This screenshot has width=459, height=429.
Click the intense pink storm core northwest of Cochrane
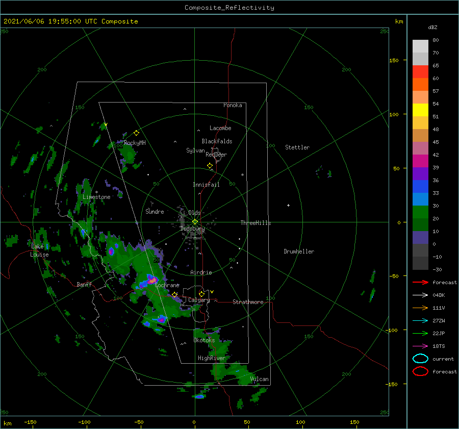tap(152, 281)
